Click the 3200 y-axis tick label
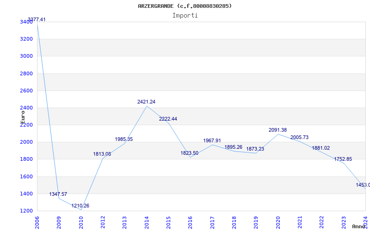Screen dimensions: 370x231 26,39
